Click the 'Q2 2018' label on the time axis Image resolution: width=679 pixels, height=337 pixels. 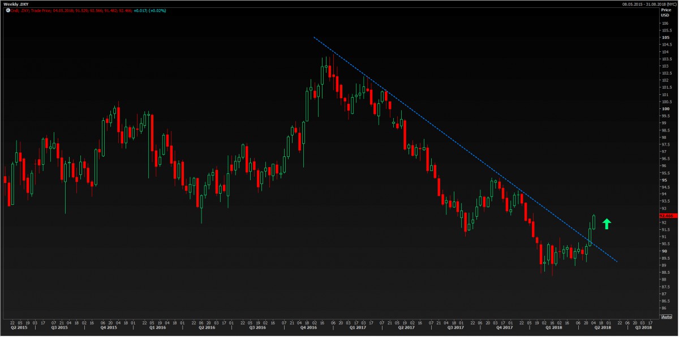click(603, 327)
